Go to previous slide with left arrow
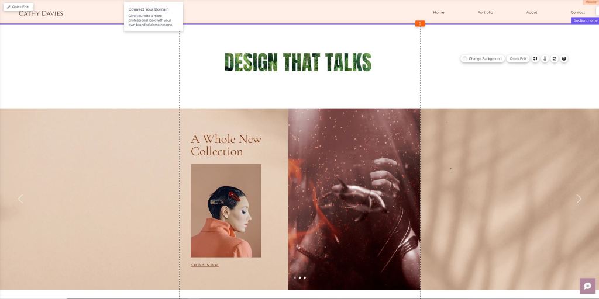 click(20, 199)
